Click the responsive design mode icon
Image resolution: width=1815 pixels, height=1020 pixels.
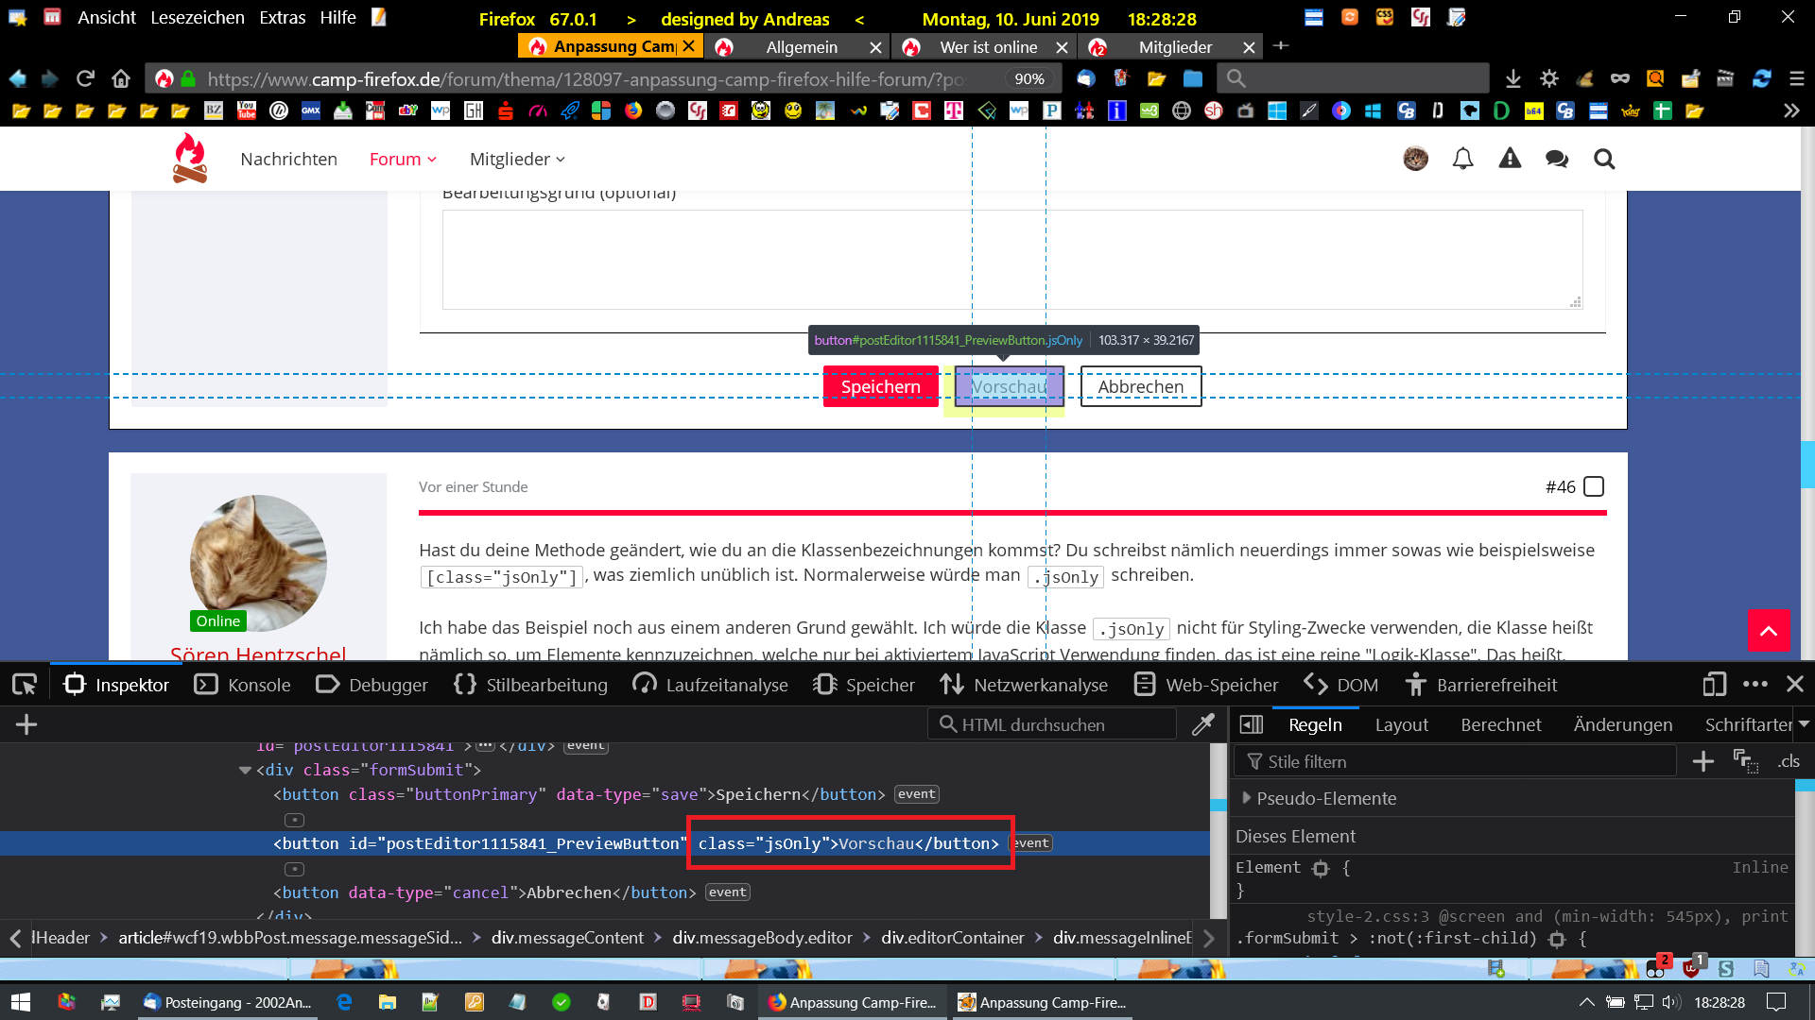(x=1714, y=685)
